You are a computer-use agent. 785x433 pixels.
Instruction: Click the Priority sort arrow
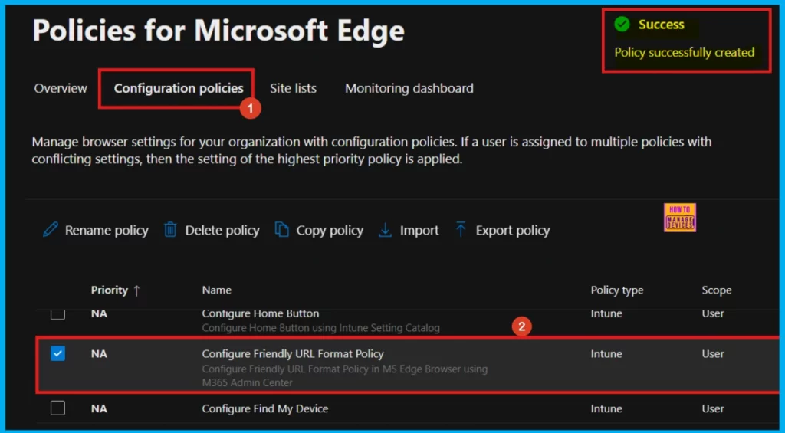point(136,290)
